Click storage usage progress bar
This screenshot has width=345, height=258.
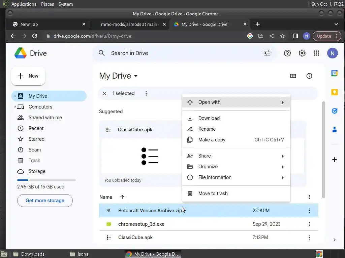coord(46,180)
